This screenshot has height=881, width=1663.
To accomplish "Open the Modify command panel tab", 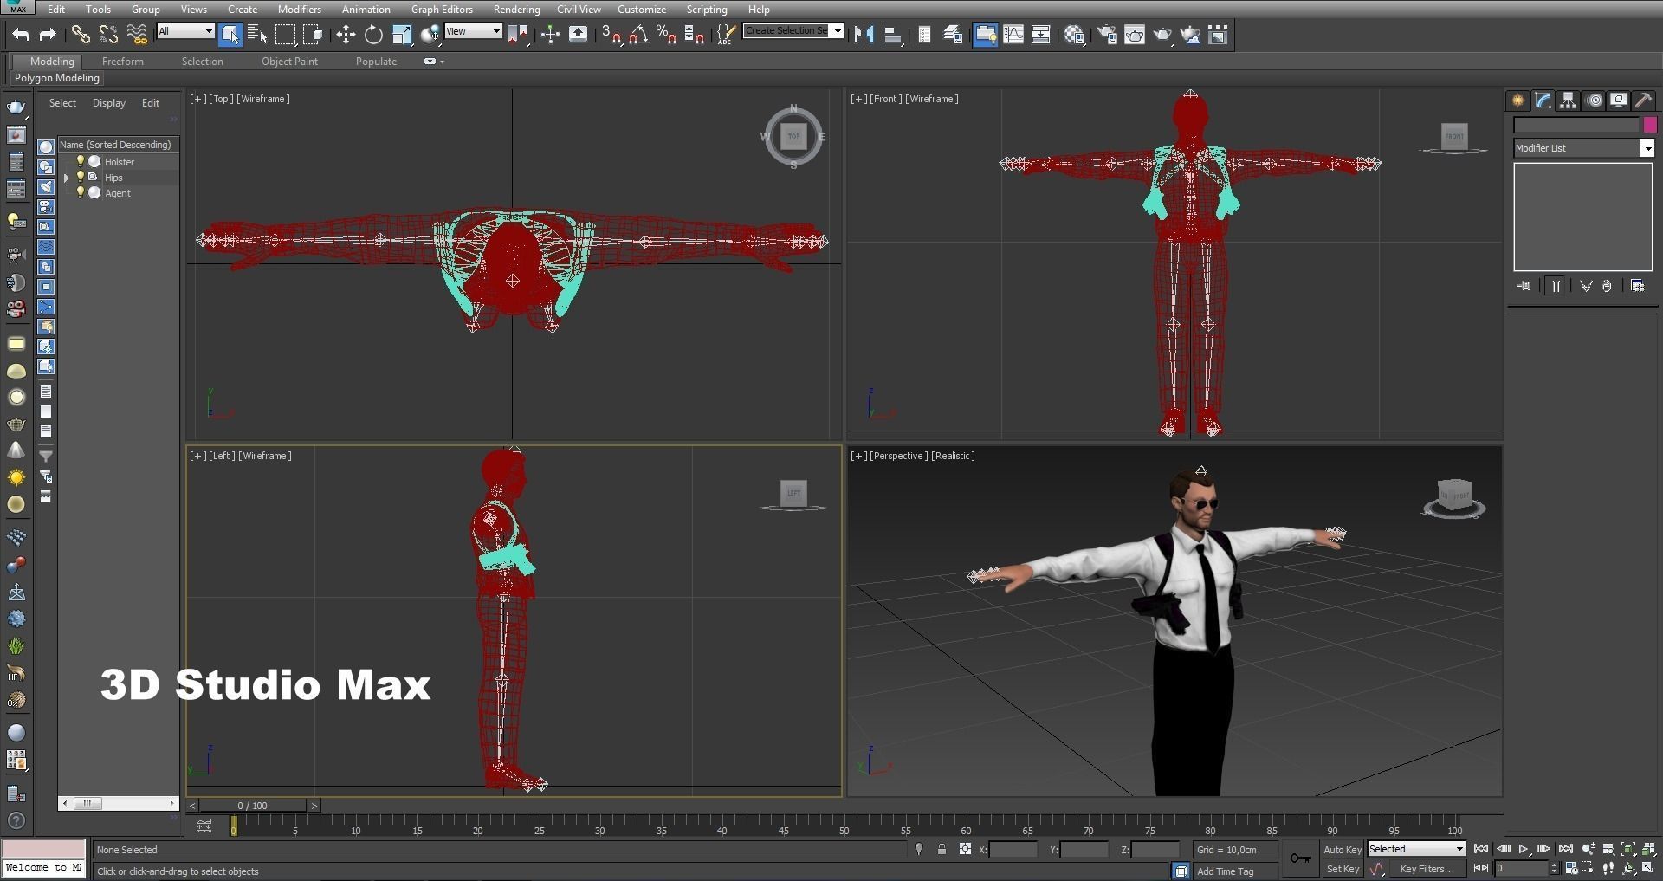I will coord(1543,100).
